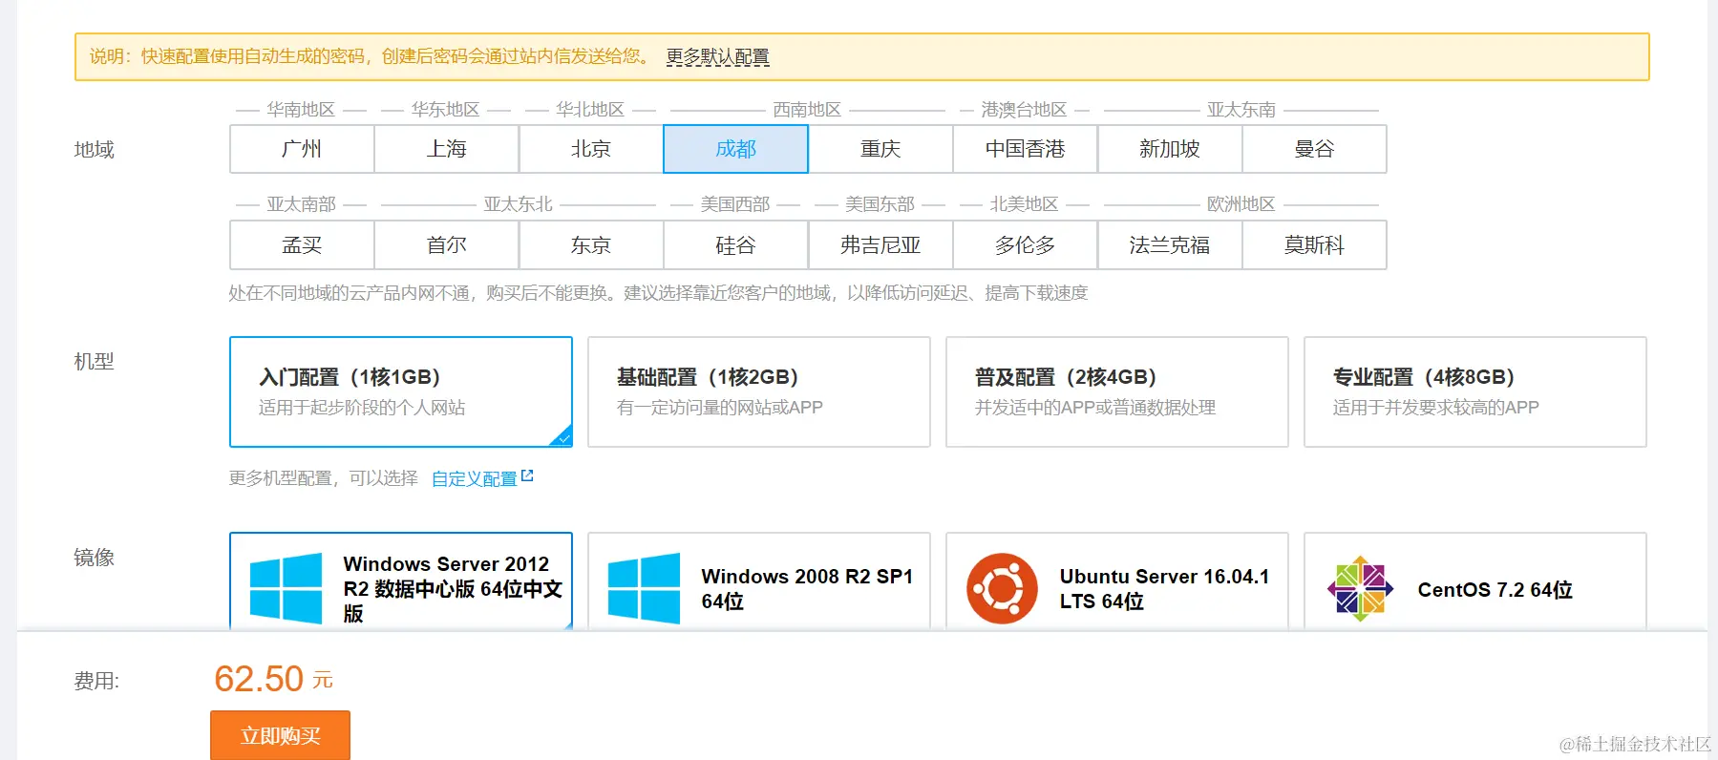Select the 孟买 region
Image resolution: width=1718 pixels, height=760 pixels.
[x=302, y=245]
